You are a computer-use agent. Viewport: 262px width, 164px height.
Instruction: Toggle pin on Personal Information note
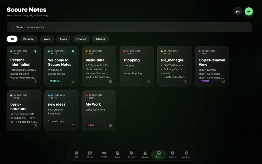point(35,51)
